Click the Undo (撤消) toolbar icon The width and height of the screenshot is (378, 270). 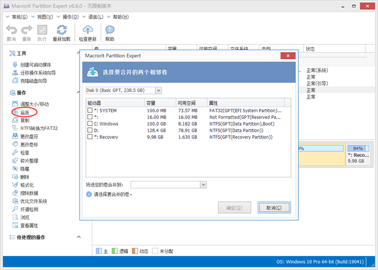click(x=11, y=30)
